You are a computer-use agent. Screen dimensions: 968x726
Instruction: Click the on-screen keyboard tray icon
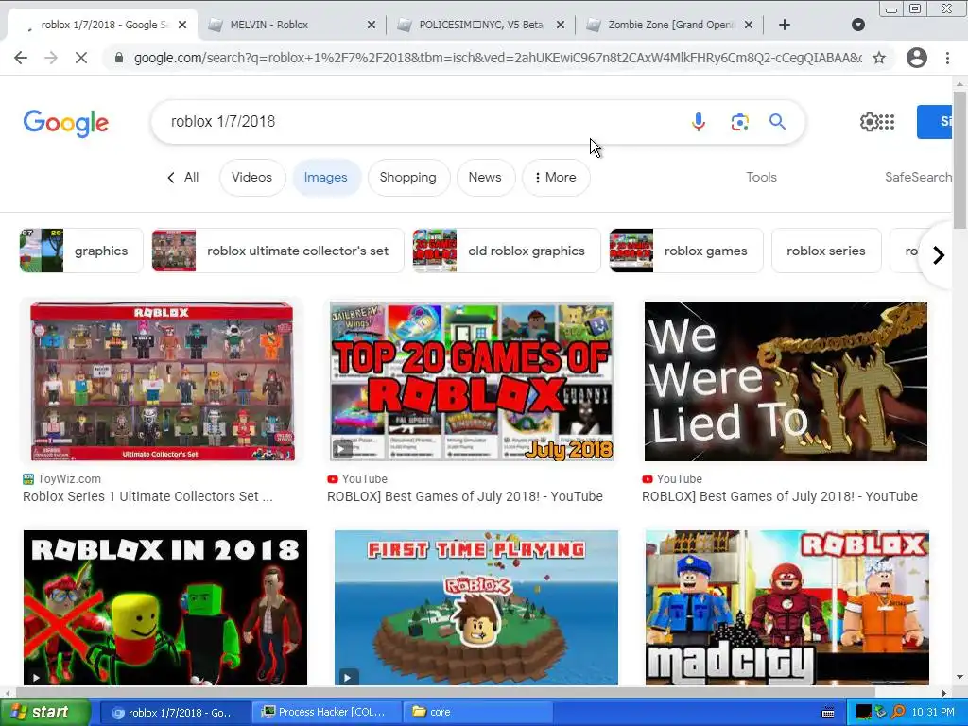click(828, 713)
